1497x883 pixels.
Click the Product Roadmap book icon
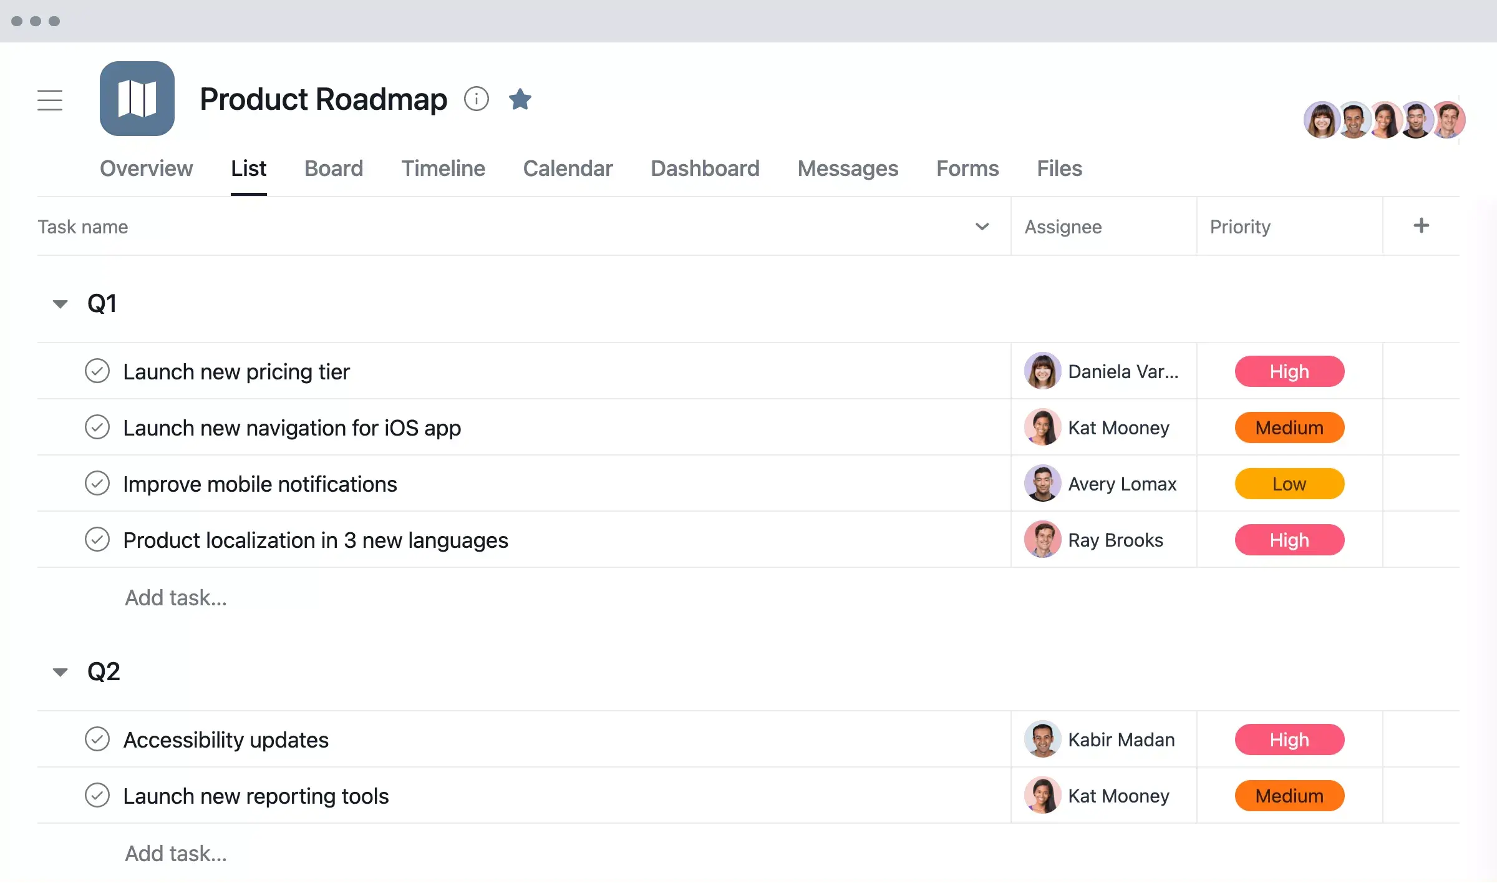(x=137, y=98)
